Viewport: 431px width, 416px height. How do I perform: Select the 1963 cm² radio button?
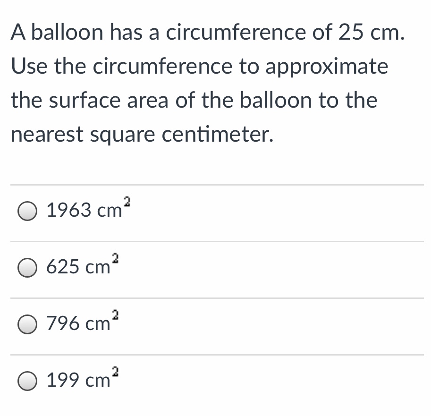pos(27,211)
